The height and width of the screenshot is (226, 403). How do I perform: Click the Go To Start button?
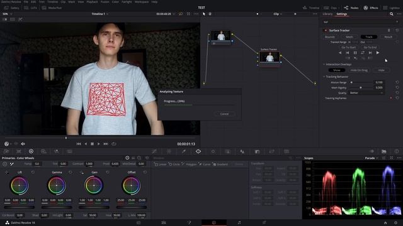click(x=349, y=48)
